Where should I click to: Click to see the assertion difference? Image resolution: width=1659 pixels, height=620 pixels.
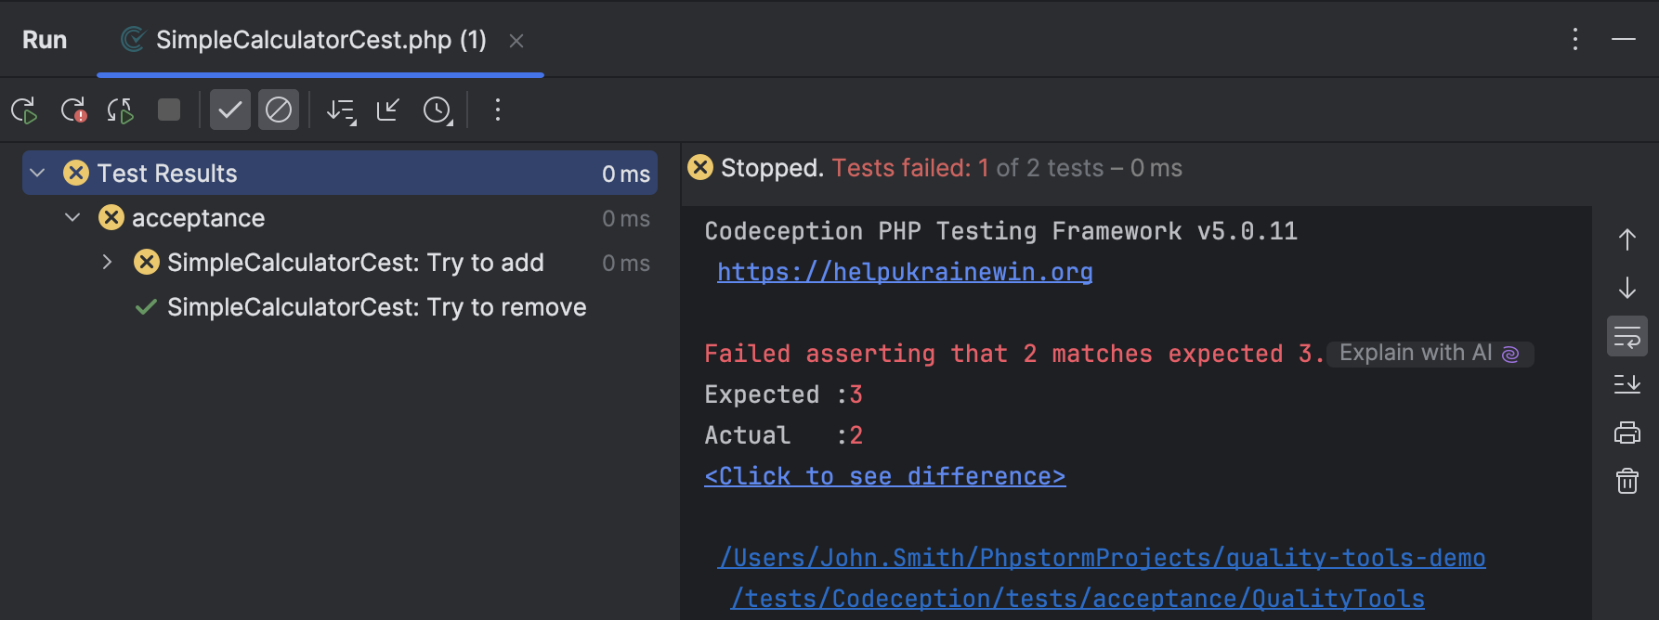point(883,475)
